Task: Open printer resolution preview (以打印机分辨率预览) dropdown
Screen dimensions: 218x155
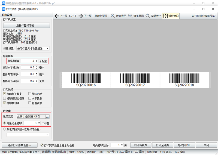Action: click(x=204, y=16)
